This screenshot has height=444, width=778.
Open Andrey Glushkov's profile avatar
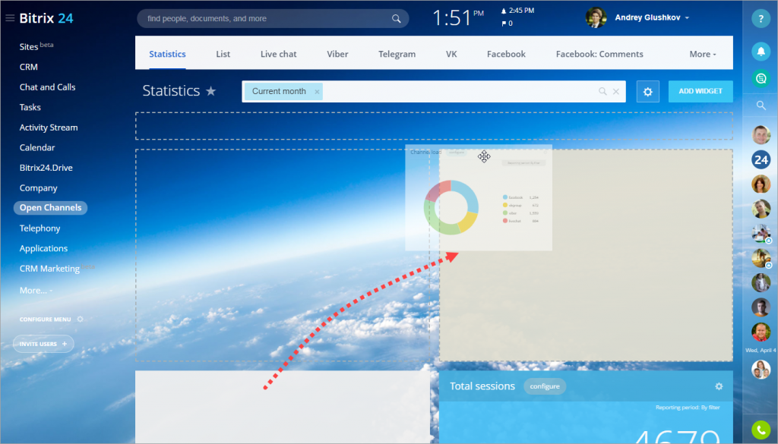(596, 18)
